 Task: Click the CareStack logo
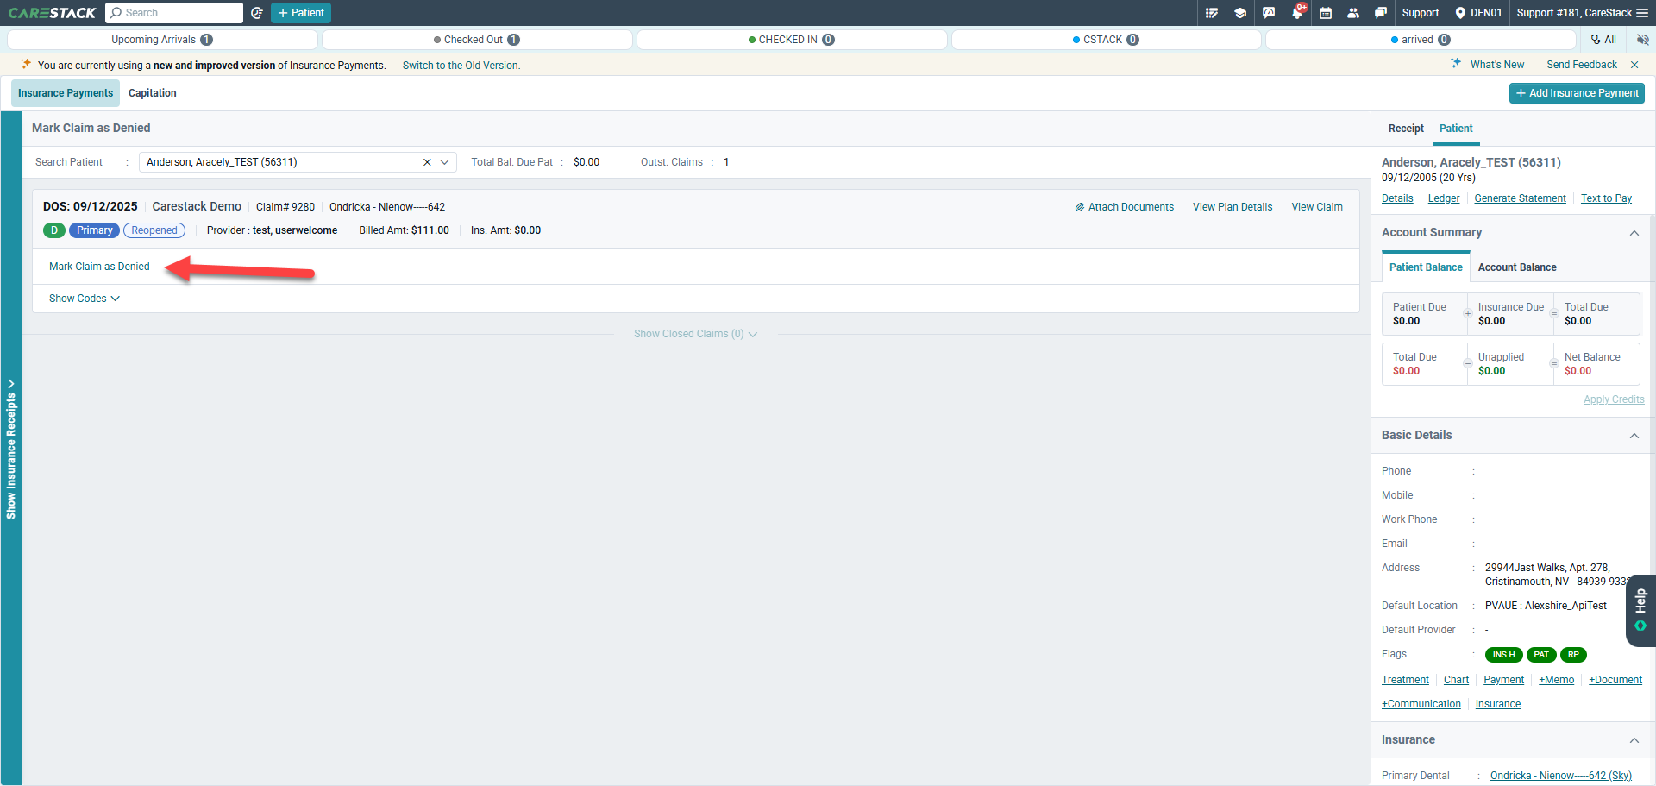52,13
